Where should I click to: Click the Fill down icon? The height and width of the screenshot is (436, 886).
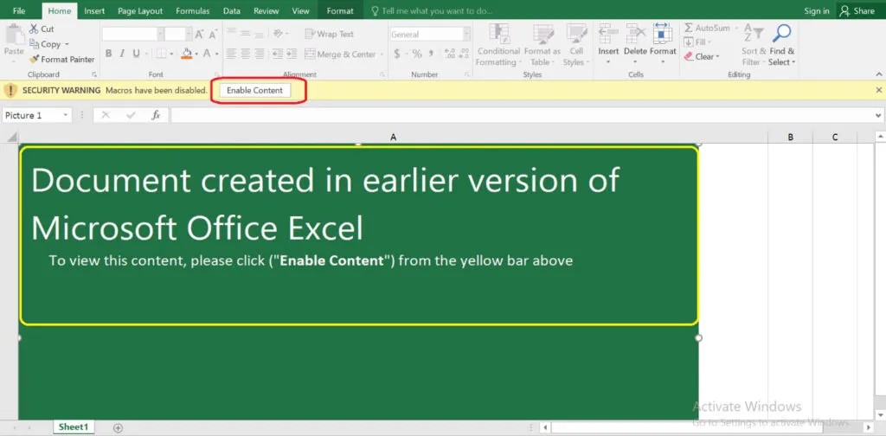(689, 42)
